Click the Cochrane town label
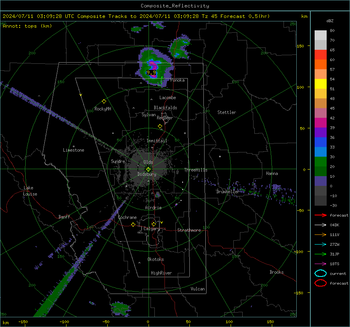The height and width of the screenshot is (327, 350). coord(127,217)
